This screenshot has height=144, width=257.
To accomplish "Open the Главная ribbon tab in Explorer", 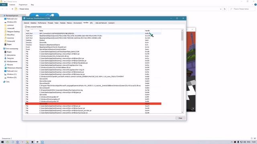I will [12, 5].
